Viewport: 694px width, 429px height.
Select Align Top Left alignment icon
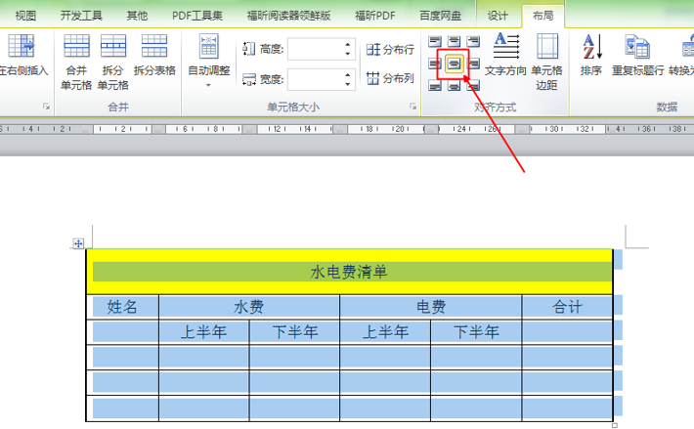435,42
